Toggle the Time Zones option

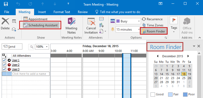click(153, 25)
